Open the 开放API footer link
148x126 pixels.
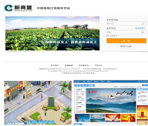98,65
